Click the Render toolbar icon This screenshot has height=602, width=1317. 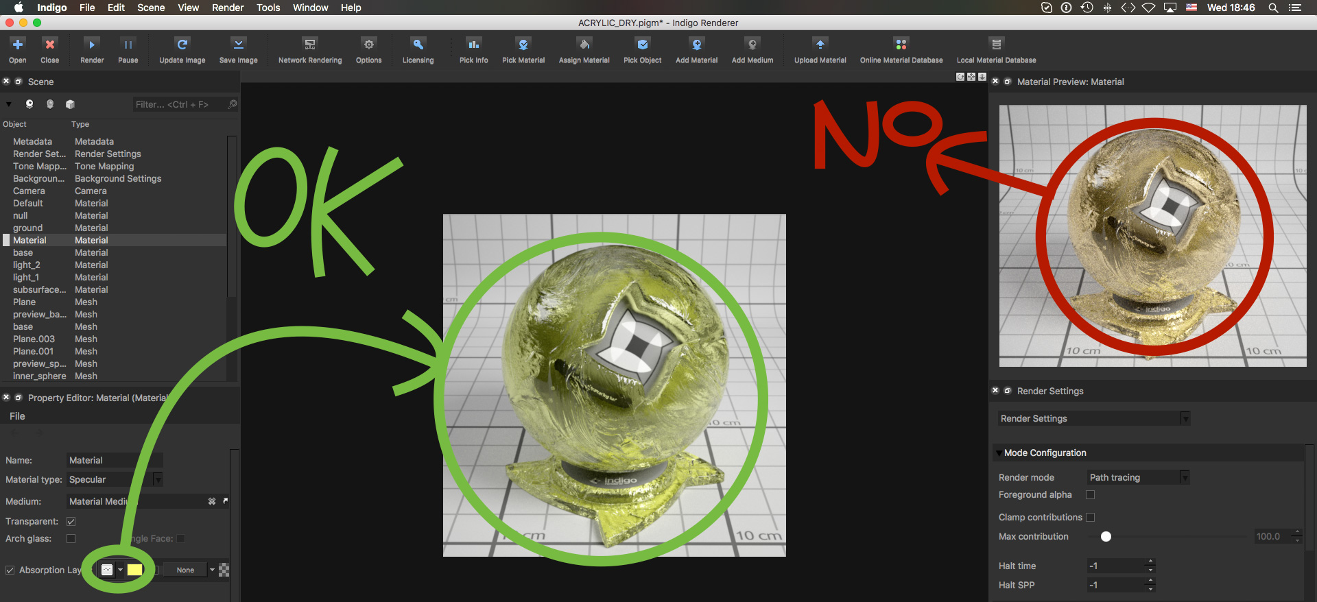[92, 45]
